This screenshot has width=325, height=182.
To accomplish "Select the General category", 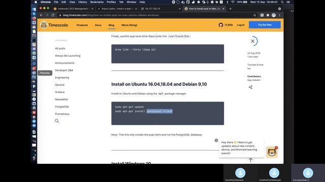I will pos(60,85).
